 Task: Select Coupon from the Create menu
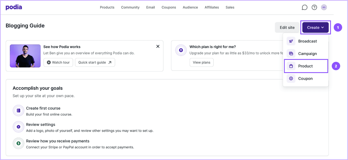coord(306,79)
